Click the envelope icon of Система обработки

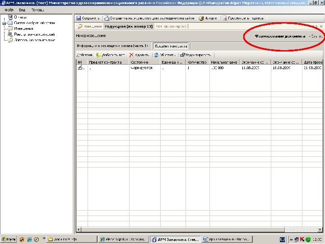(10, 23)
